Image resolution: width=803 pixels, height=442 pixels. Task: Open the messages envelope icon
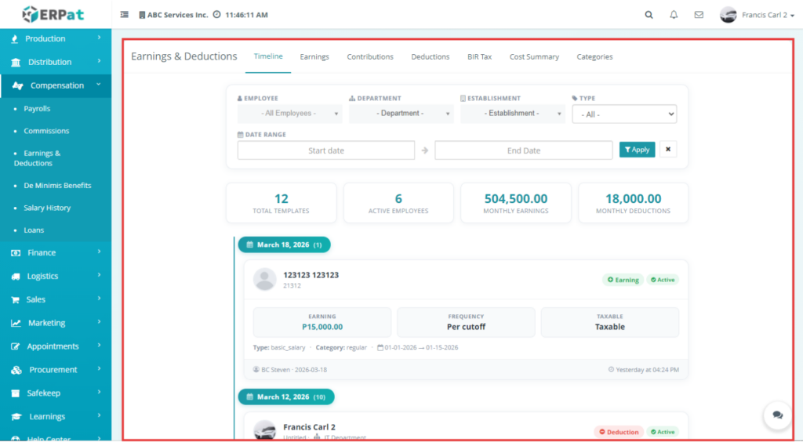coord(699,15)
